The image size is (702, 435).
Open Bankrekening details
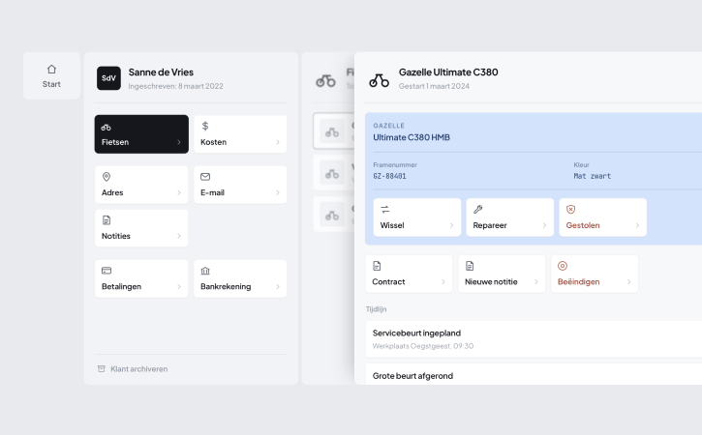pyautogui.click(x=240, y=278)
